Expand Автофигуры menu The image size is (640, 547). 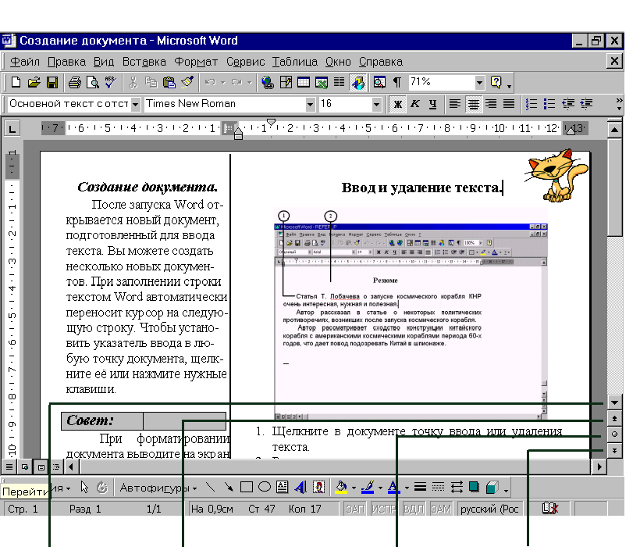pos(158,488)
